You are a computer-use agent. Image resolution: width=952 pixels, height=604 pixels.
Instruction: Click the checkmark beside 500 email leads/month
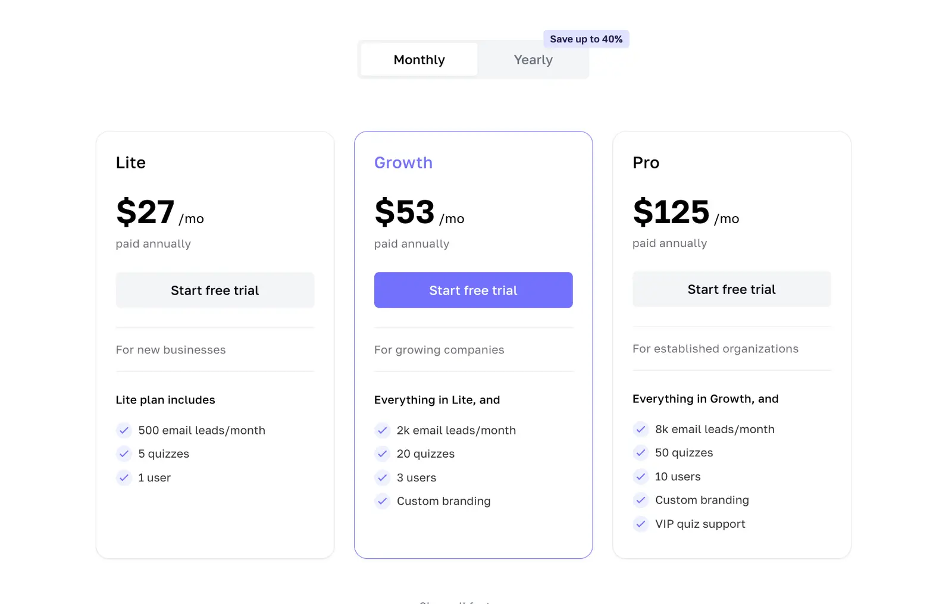click(124, 430)
